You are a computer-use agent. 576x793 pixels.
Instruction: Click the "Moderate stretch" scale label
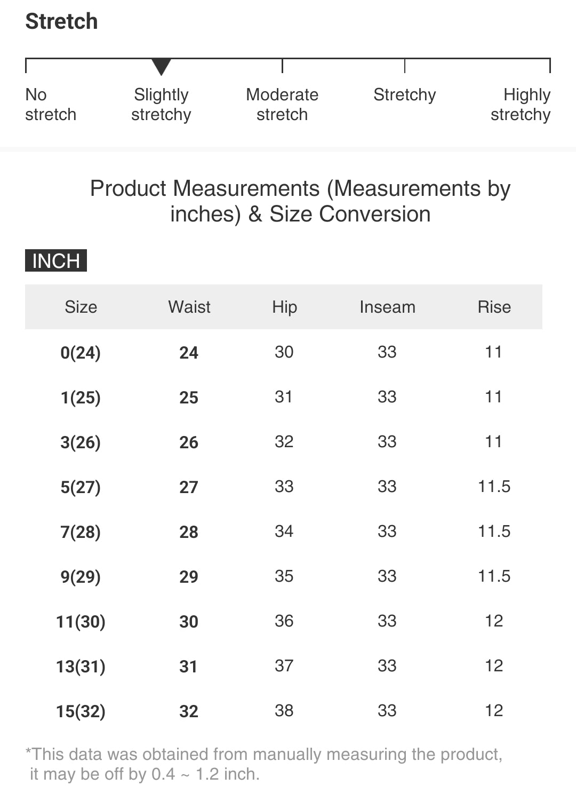(x=282, y=105)
